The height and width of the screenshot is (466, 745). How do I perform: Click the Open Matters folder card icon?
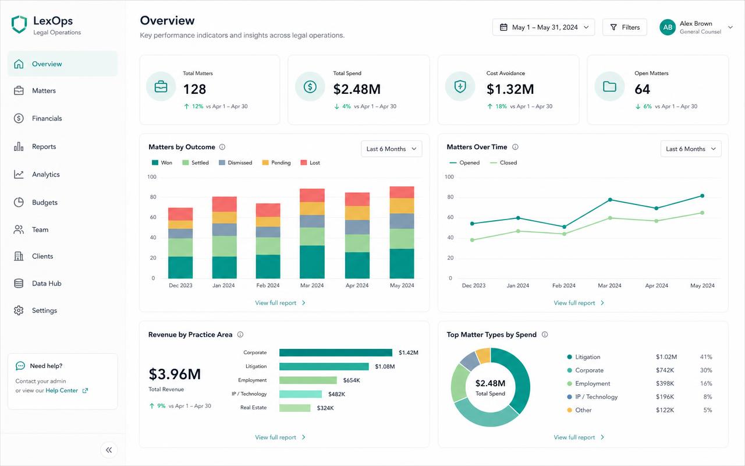[x=609, y=87]
